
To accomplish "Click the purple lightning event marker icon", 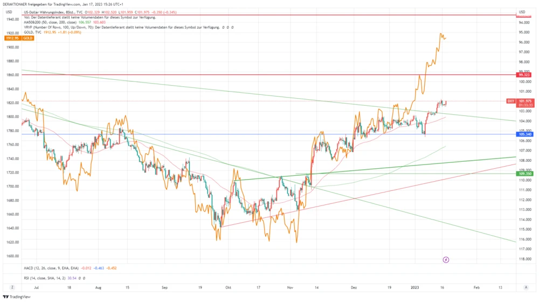I will [x=446, y=260].
